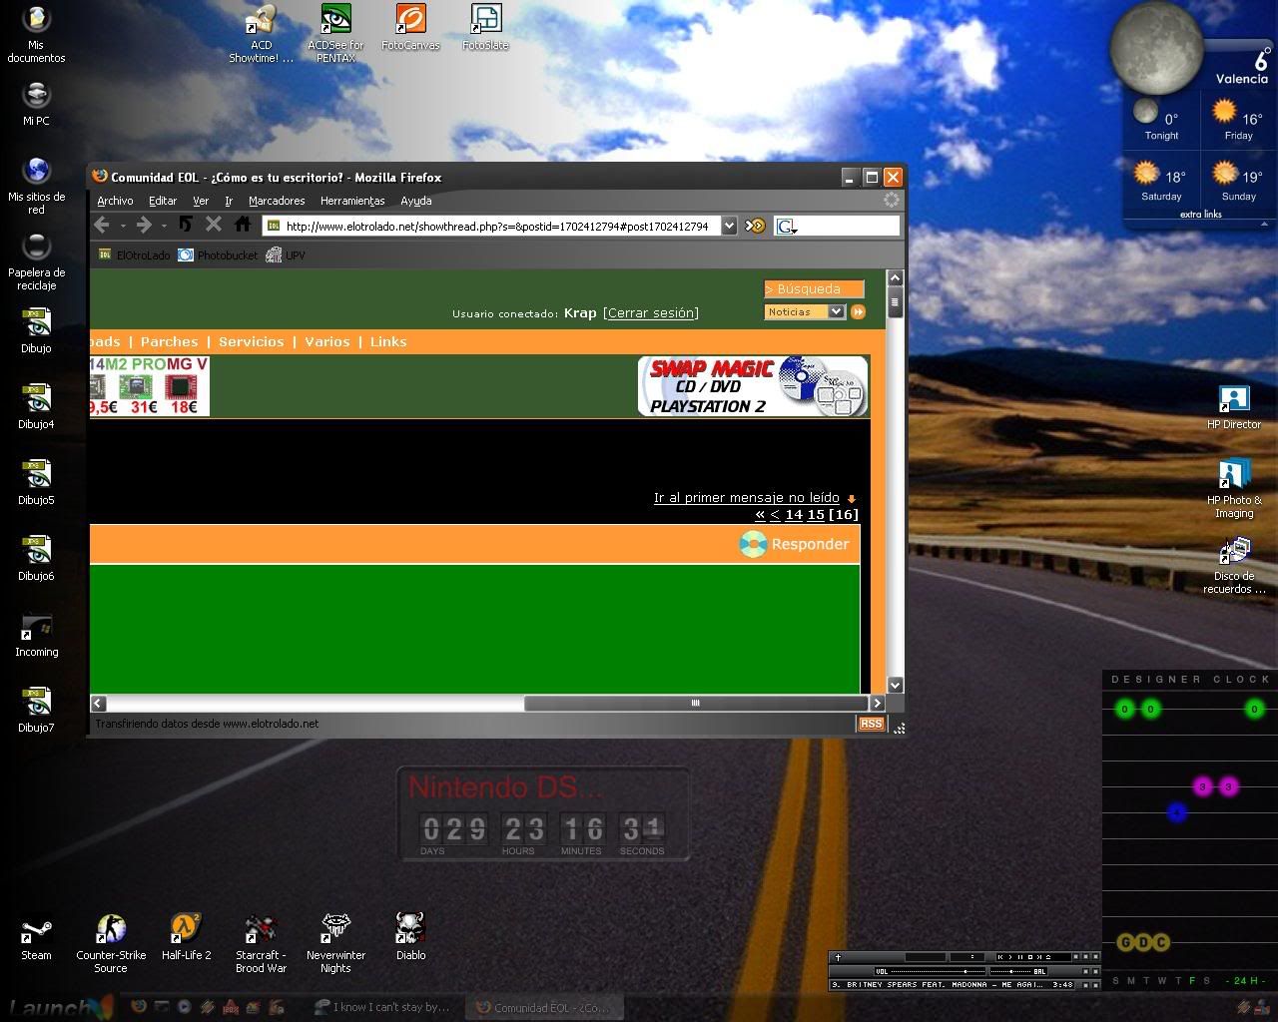
Task: Select the Counter-Strike Source shortcut
Action: pos(111,943)
